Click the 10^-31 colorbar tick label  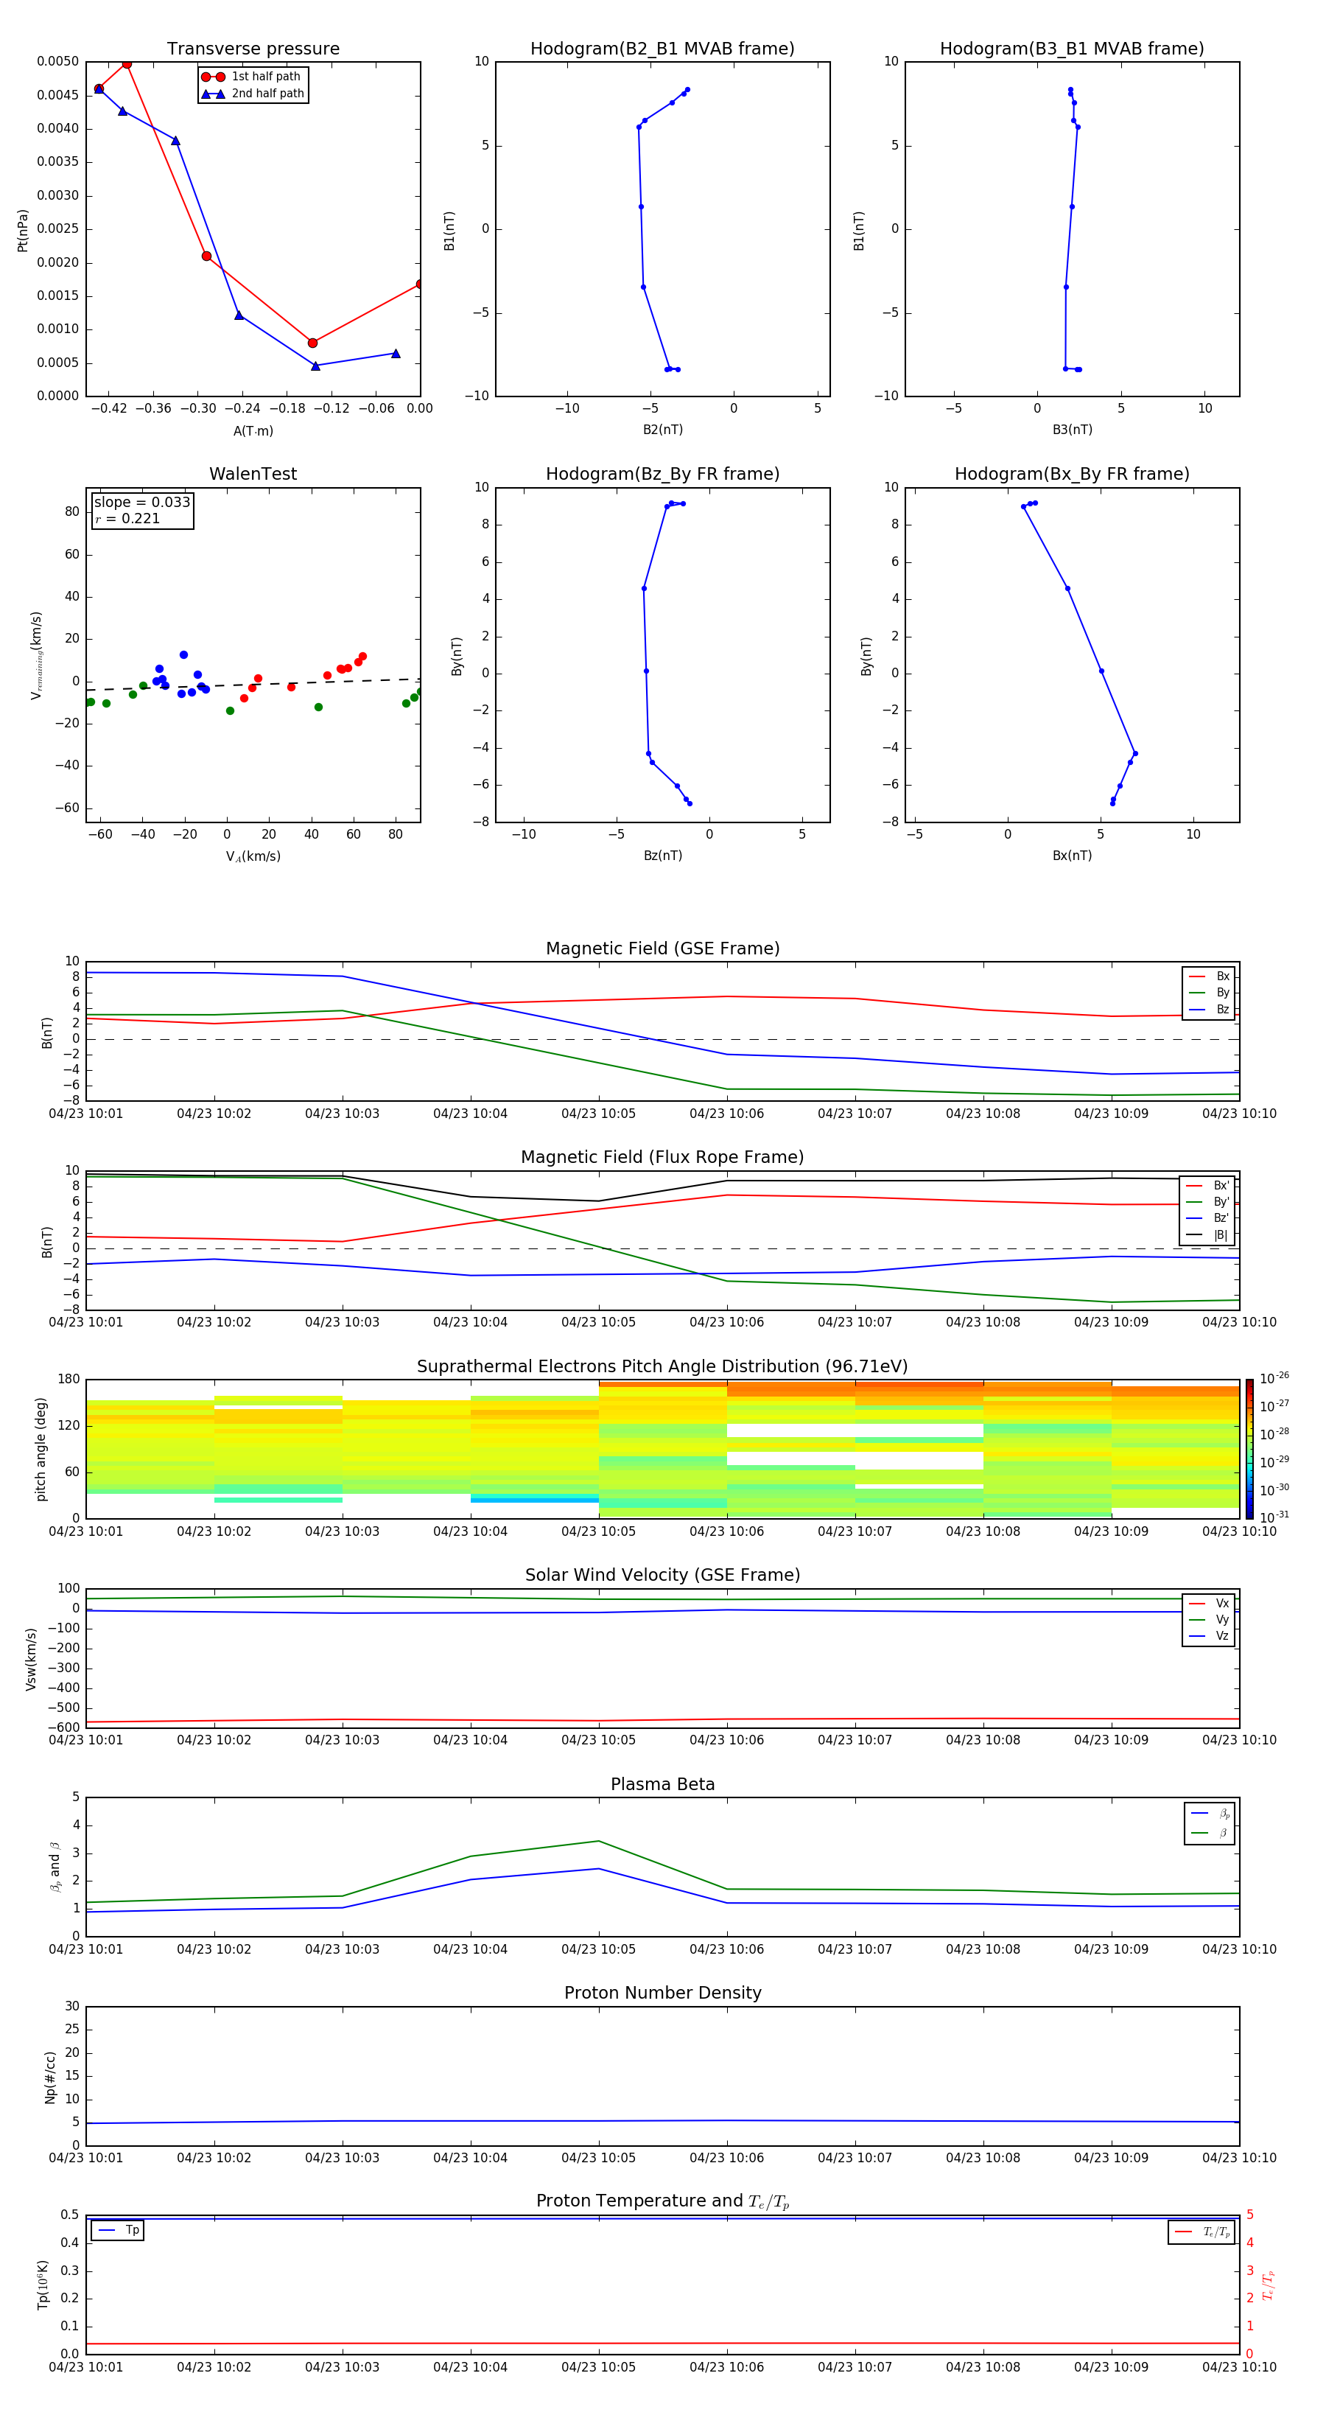(x=1274, y=1517)
